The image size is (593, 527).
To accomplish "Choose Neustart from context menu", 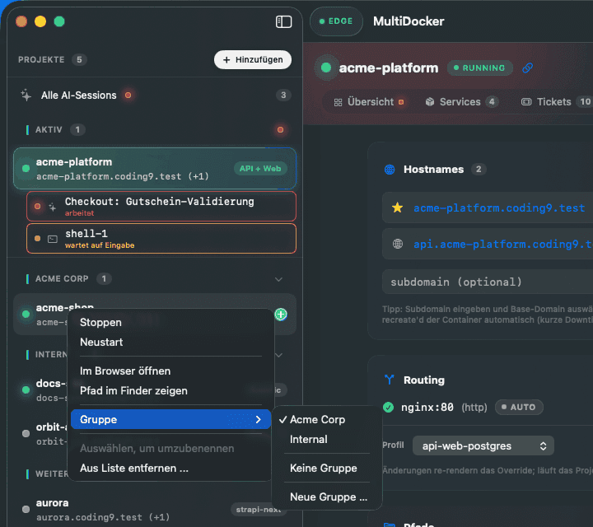I will pos(101,342).
